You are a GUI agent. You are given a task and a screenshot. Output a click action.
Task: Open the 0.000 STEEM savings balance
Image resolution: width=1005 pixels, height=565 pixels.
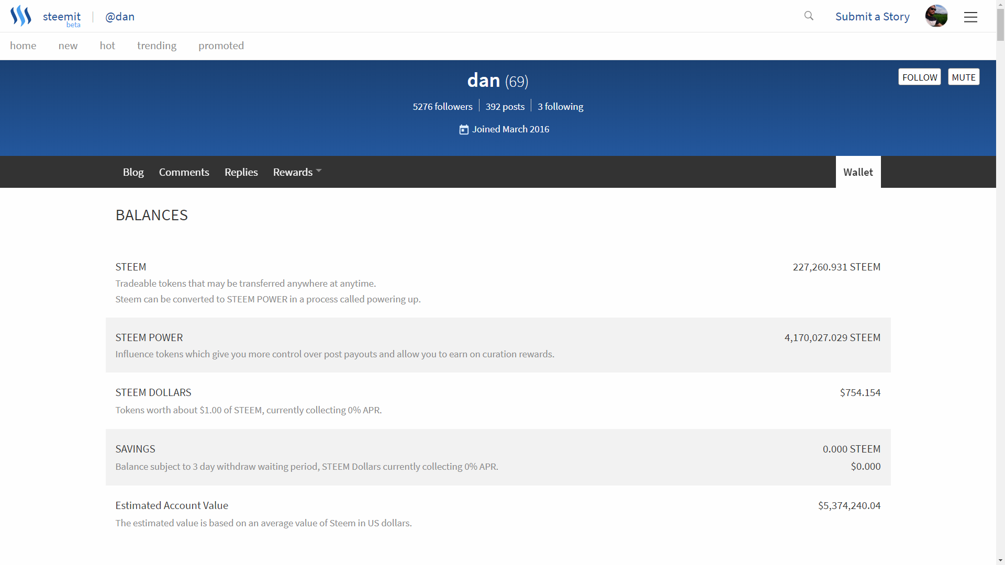point(851,449)
